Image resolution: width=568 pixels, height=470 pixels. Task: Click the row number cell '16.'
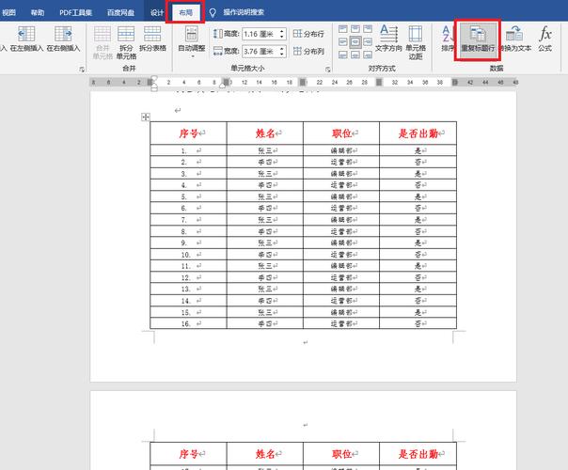click(188, 323)
